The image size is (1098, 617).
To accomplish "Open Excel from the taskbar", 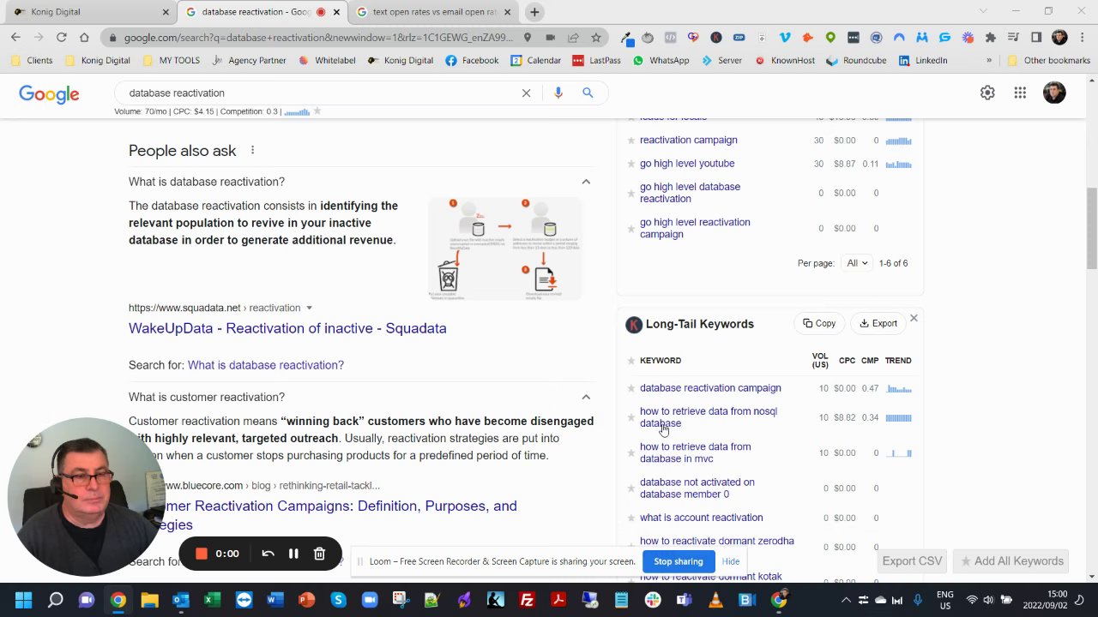I will [212, 600].
